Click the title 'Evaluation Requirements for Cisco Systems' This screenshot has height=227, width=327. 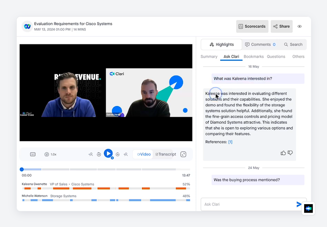tap(73, 24)
